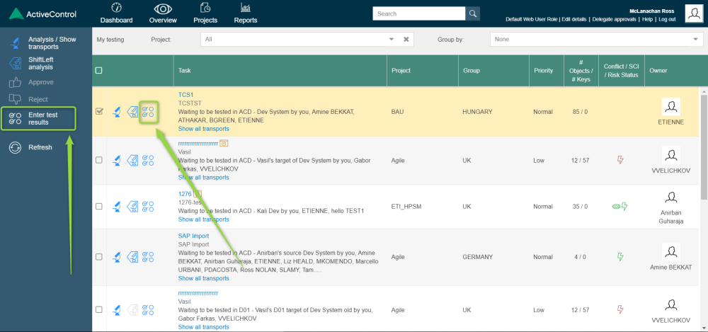Check the 1276 task row checkbox
Image resolution: width=708 pixels, height=332 pixels.
point(99,207)
